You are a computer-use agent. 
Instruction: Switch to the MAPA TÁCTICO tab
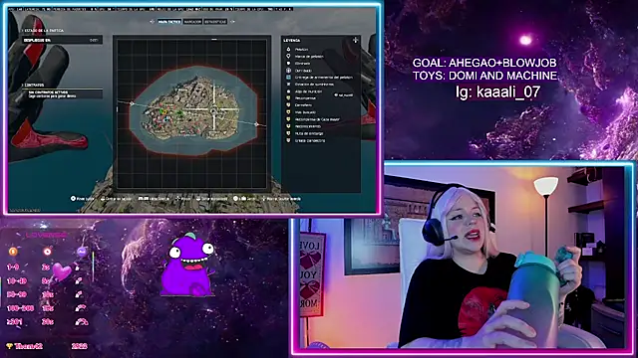tap(169, 22)
